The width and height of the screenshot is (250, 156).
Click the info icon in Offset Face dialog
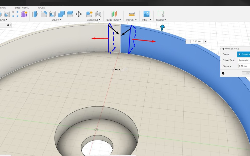(x=223, y=73)
